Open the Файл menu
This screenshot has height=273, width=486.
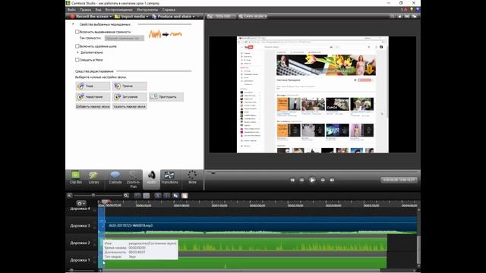tap(71, 10)
